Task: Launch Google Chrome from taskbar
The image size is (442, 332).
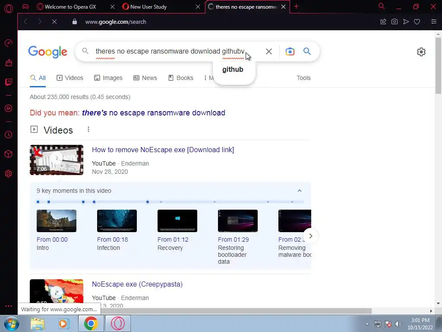Action: tap(91, 323)
